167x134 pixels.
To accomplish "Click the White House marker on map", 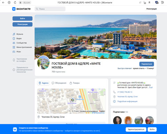I will pyautogui.click(x=72, y=100).
